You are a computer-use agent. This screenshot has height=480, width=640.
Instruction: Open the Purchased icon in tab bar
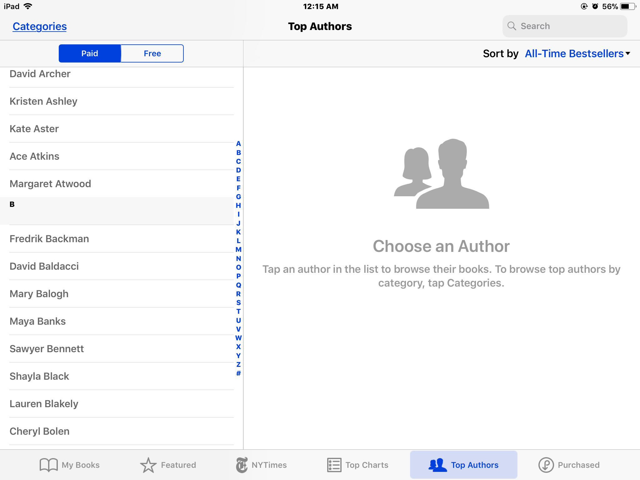[546, 465]
